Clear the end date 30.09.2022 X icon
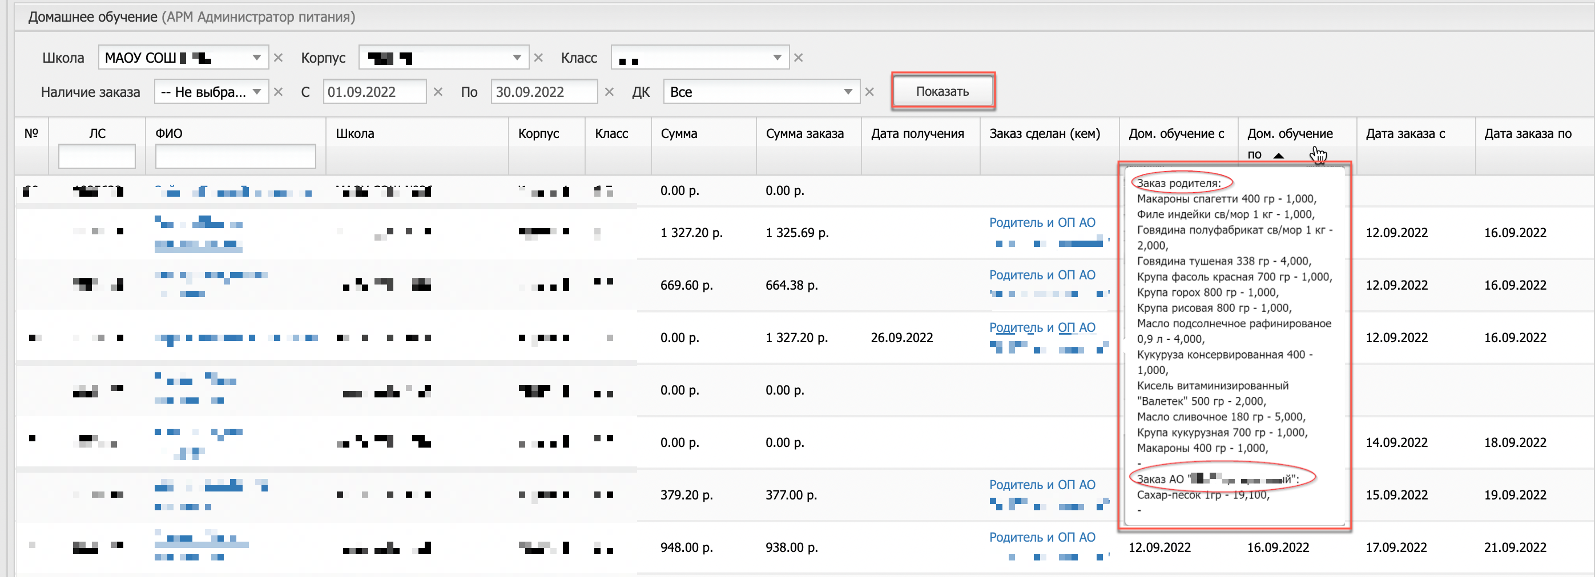 click(609, 92)
